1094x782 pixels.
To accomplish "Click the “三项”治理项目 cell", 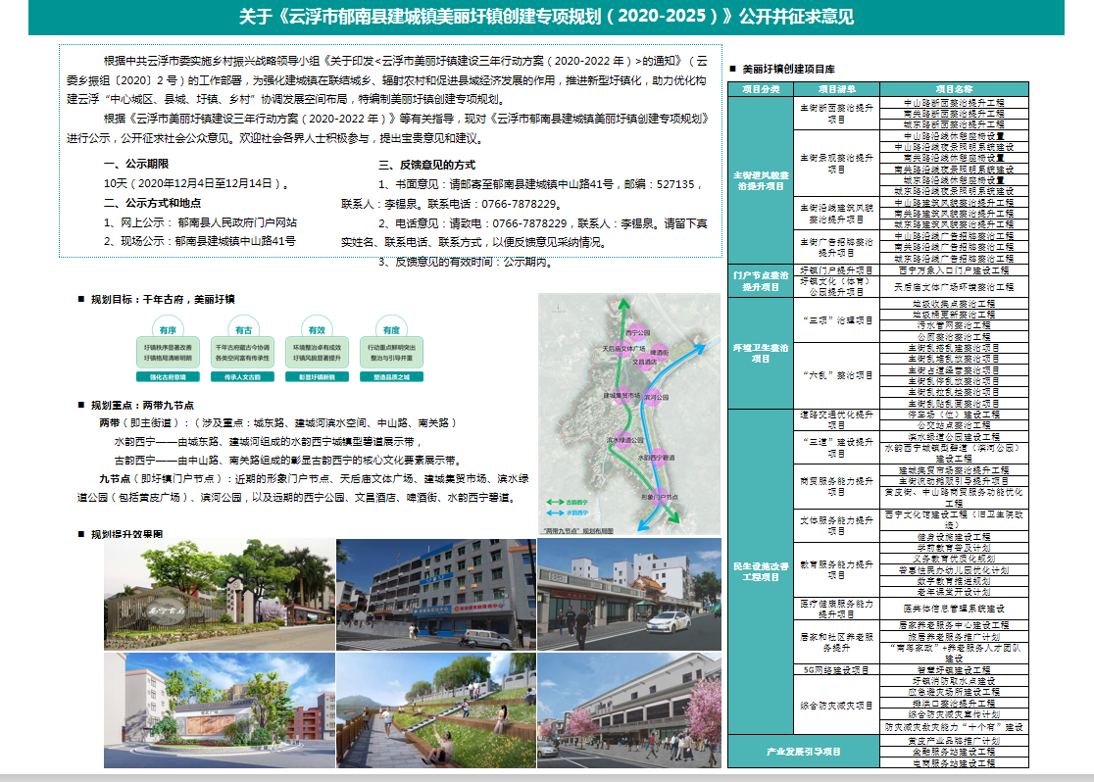I will [836, 320].
